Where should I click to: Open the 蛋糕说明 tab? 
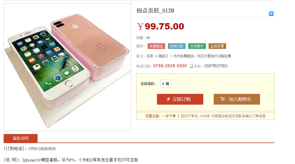[20, 138]
